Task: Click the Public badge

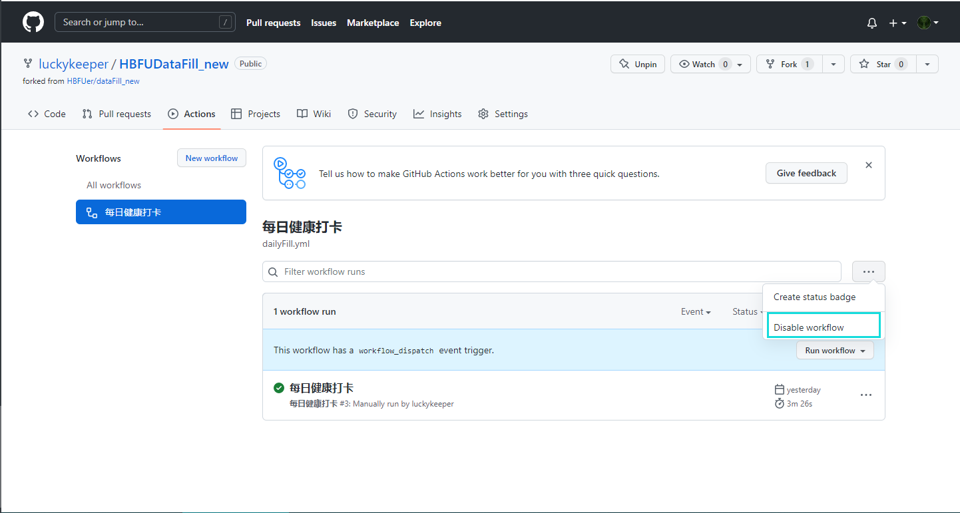Action: [250, 64]
